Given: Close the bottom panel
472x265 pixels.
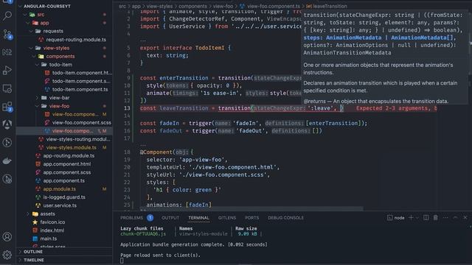Looking at the screenshot, I should pyautogui.click(x=465, y=218).
